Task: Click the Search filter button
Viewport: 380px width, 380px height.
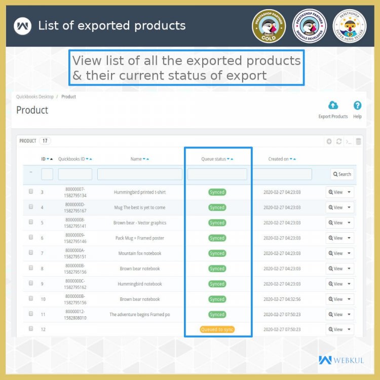Action: pyautogui.click(x=342, y=174)
